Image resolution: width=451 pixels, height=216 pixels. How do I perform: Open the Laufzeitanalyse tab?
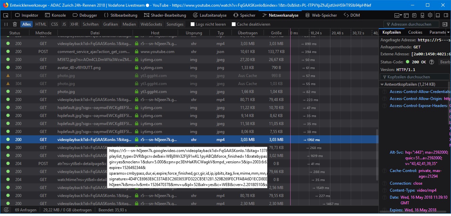coord(210,15)
